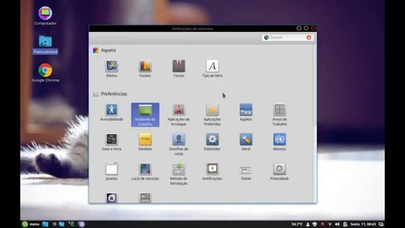Open the Extensões settings

[213, 142]
